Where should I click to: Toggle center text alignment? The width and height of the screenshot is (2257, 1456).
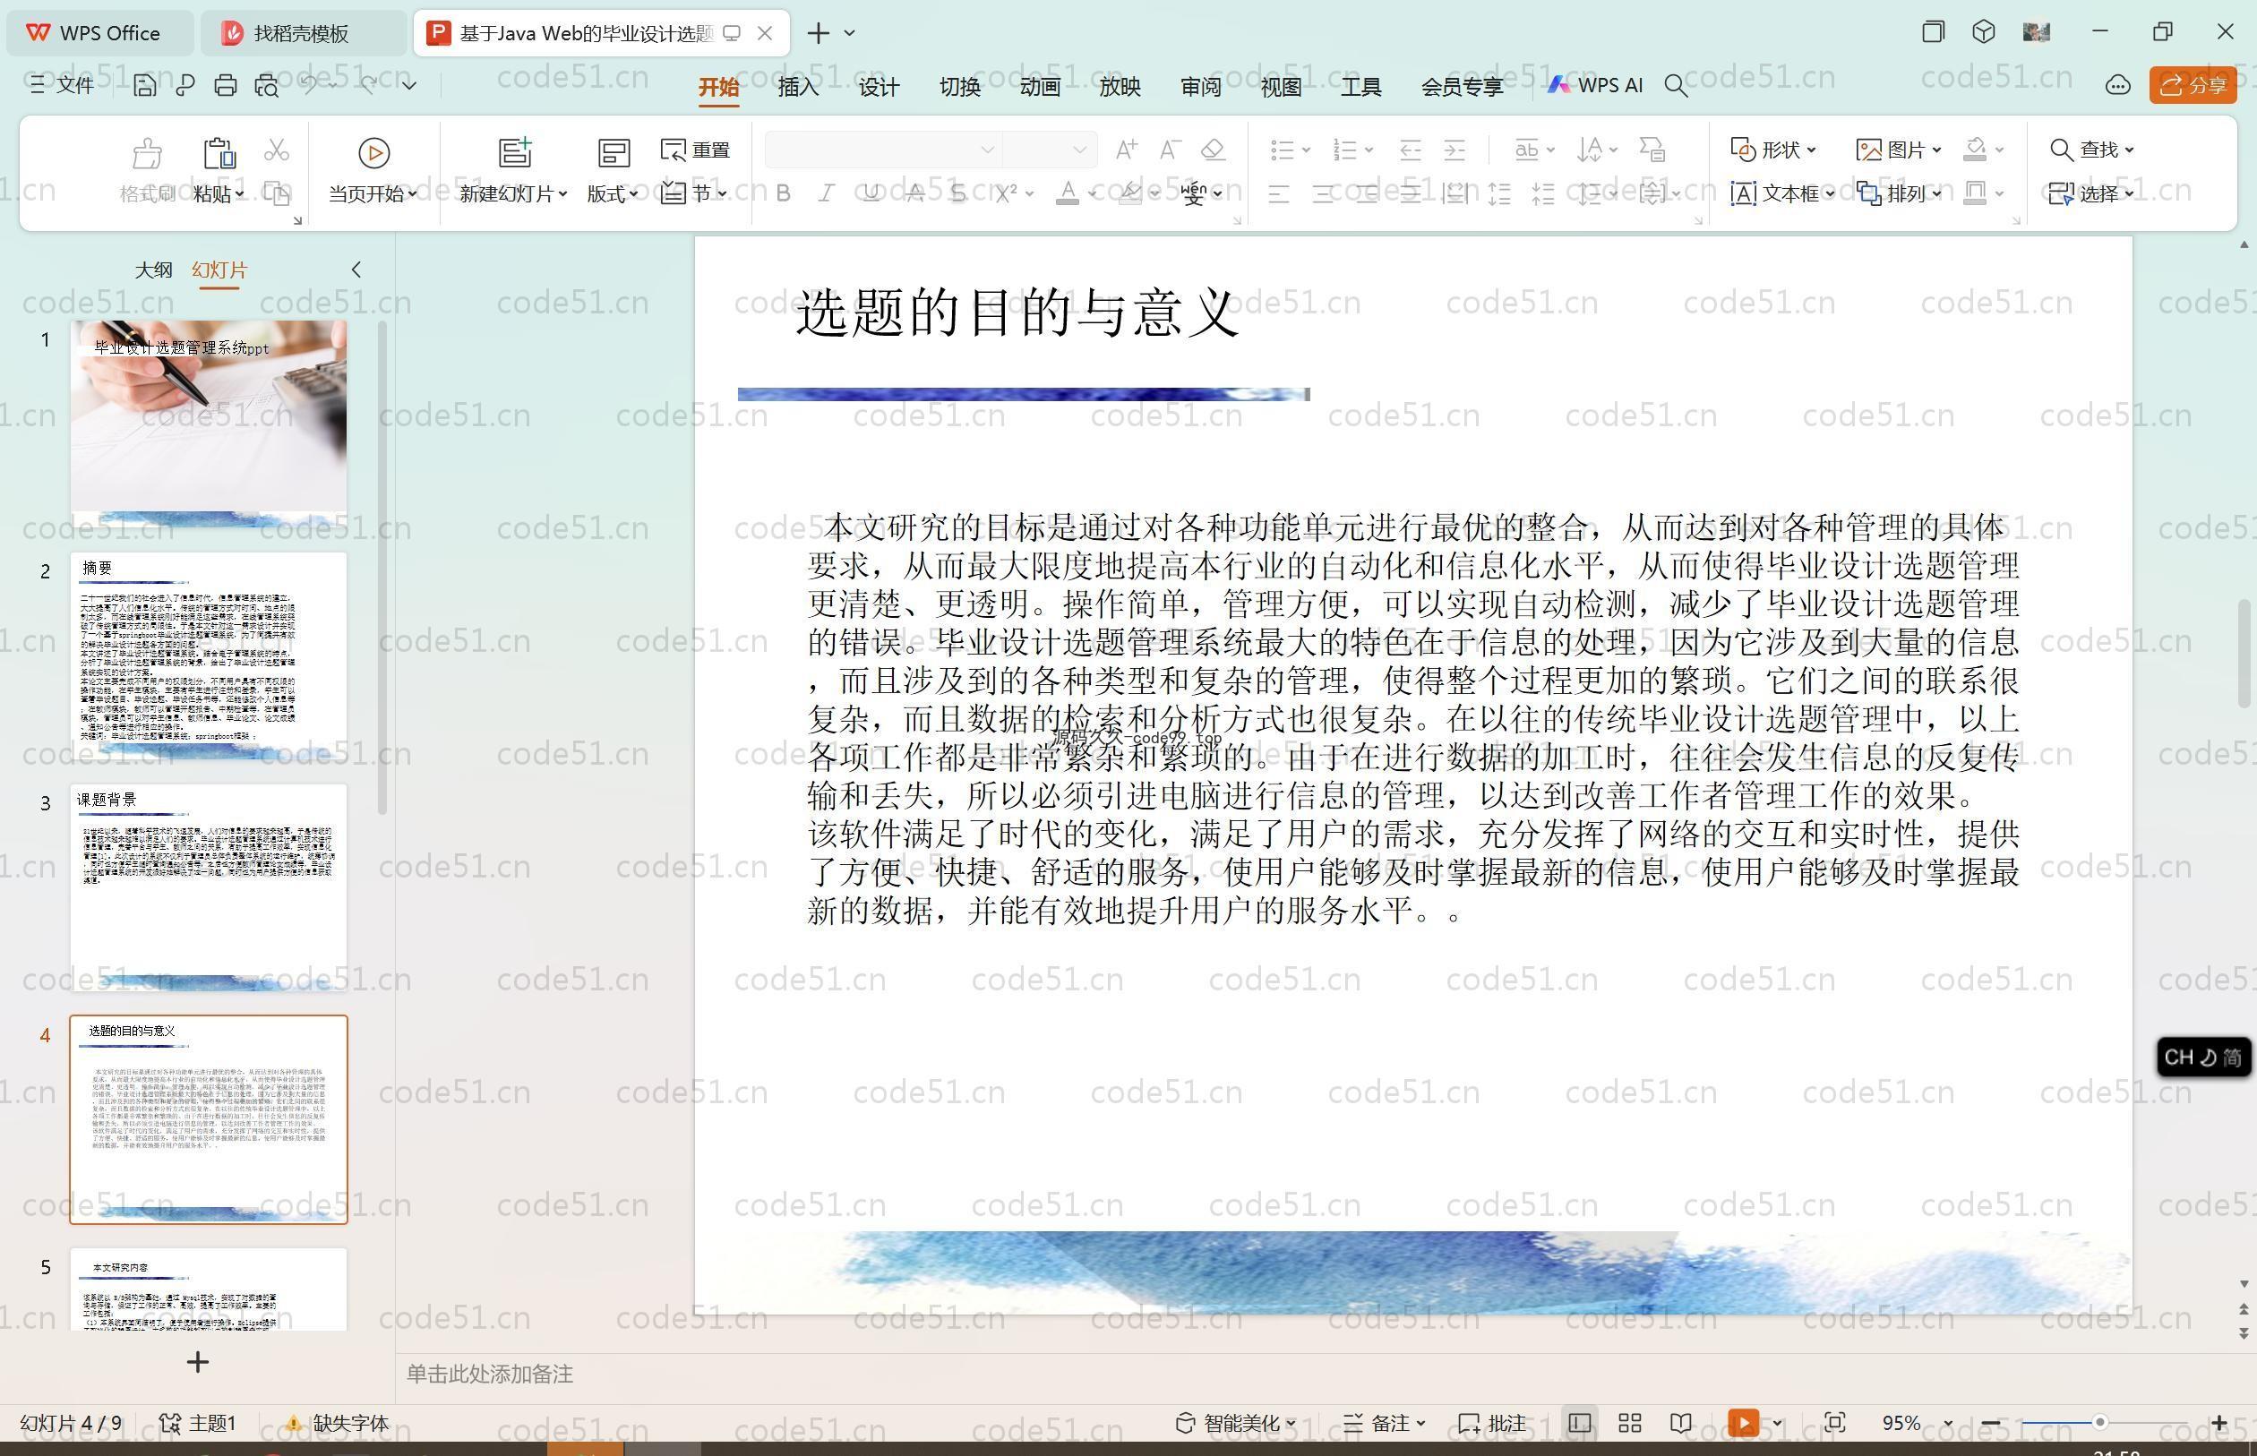[1323, 193]
